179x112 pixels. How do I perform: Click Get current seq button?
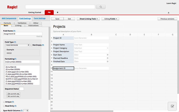coord(13,94)
